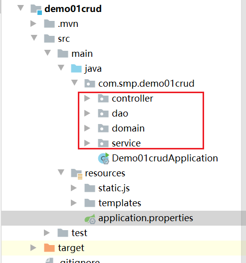Select the java folder label
This screenshot has height=263, width=246.
(93, 69)
